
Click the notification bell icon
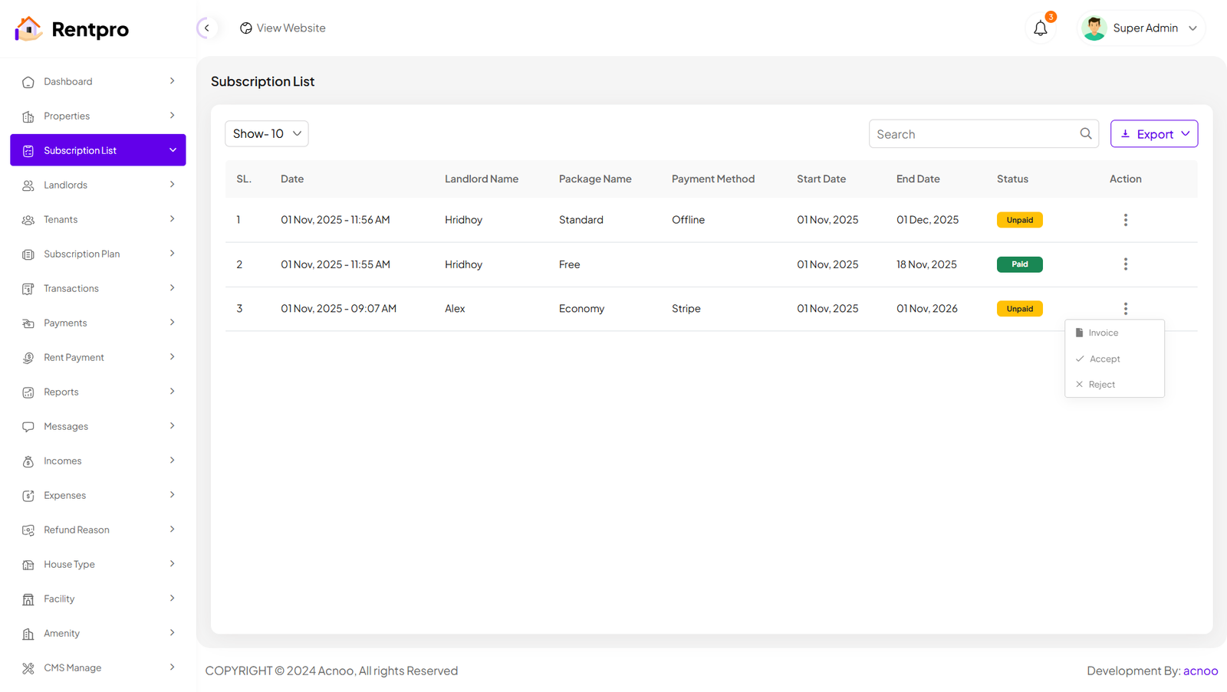point(1040,28)
